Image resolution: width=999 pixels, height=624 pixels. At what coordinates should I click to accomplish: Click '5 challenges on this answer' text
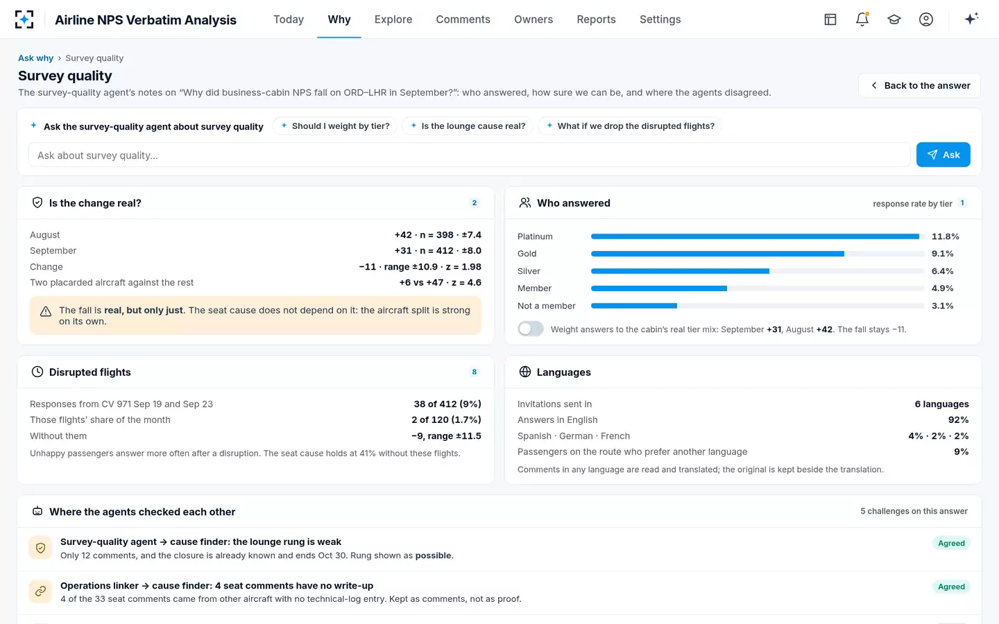click(x=914, y=511)
